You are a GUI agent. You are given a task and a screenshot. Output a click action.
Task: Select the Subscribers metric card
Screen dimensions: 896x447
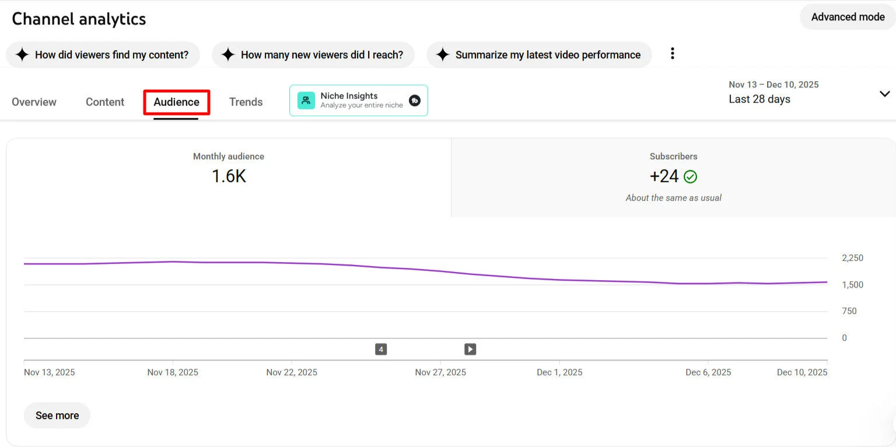pos(674,175)
